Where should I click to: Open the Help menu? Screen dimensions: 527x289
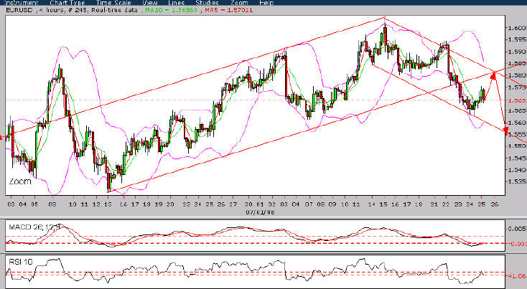click(x=266, y=3)
